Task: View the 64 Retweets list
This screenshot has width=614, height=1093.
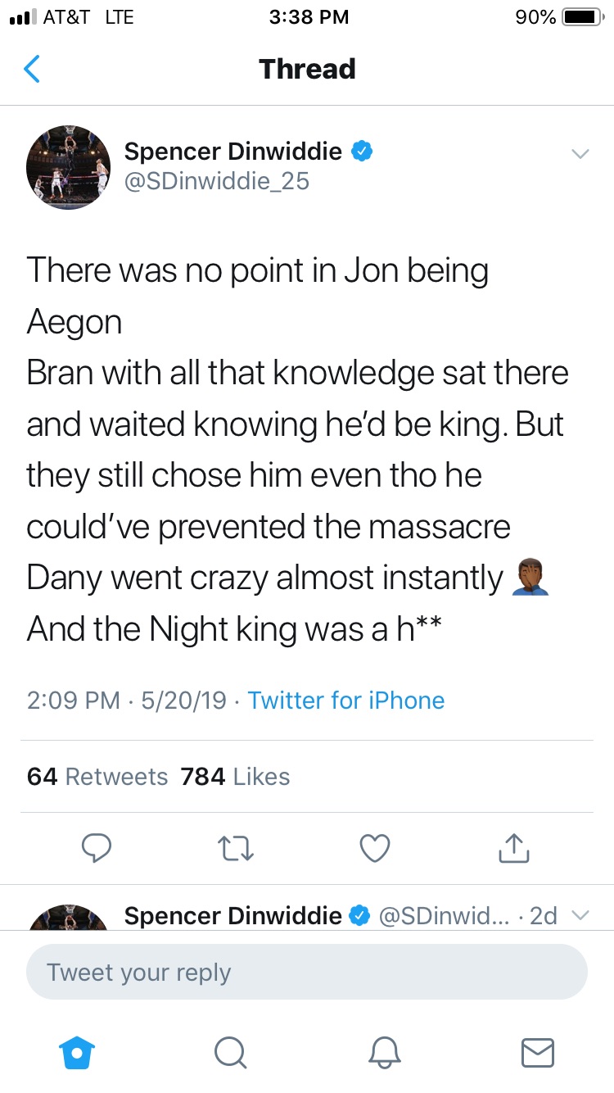Action: pos(97,776)
